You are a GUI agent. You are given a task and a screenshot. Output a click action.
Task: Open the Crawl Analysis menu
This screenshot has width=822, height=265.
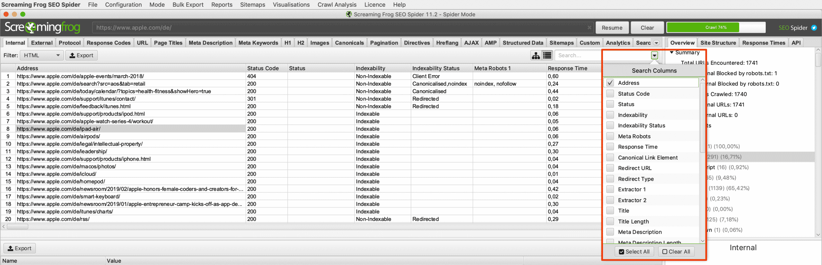(x=337, y=4)
